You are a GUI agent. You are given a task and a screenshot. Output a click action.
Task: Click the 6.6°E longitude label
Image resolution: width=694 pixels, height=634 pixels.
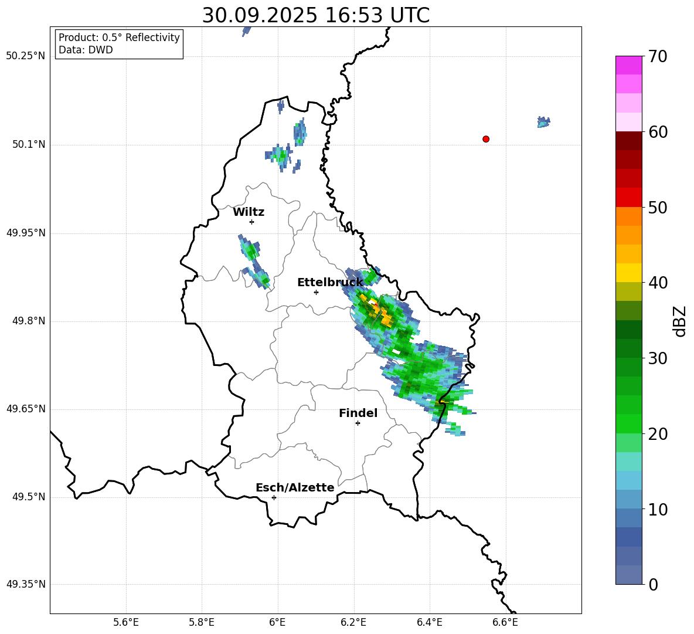[505, 622]
